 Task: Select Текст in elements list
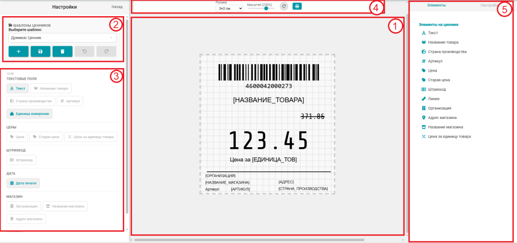[430, 33]
